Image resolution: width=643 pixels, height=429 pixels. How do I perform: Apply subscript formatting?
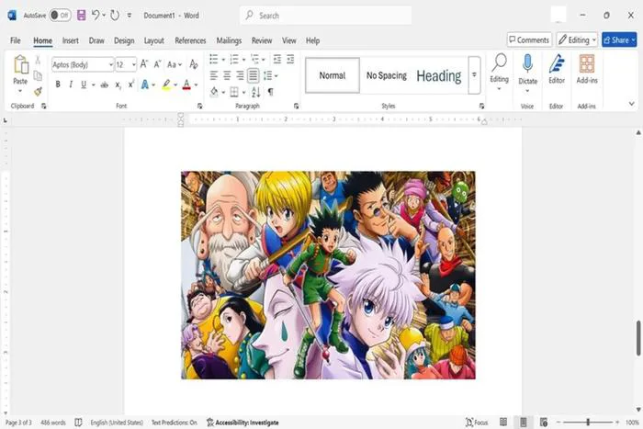[x=118, y=85]
